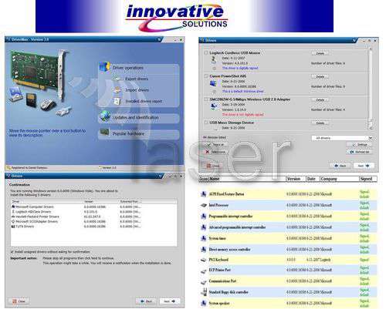Click the Programmable interrupt controller row icon

pyautogui.click(x=203, y=217)
